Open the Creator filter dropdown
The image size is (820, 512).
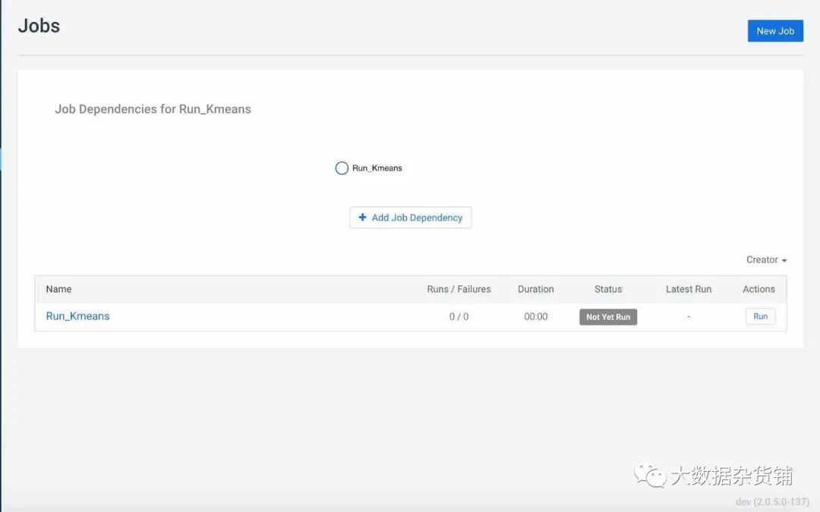coord(766,259)
